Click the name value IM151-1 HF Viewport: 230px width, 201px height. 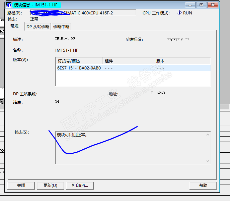[67, 50]
